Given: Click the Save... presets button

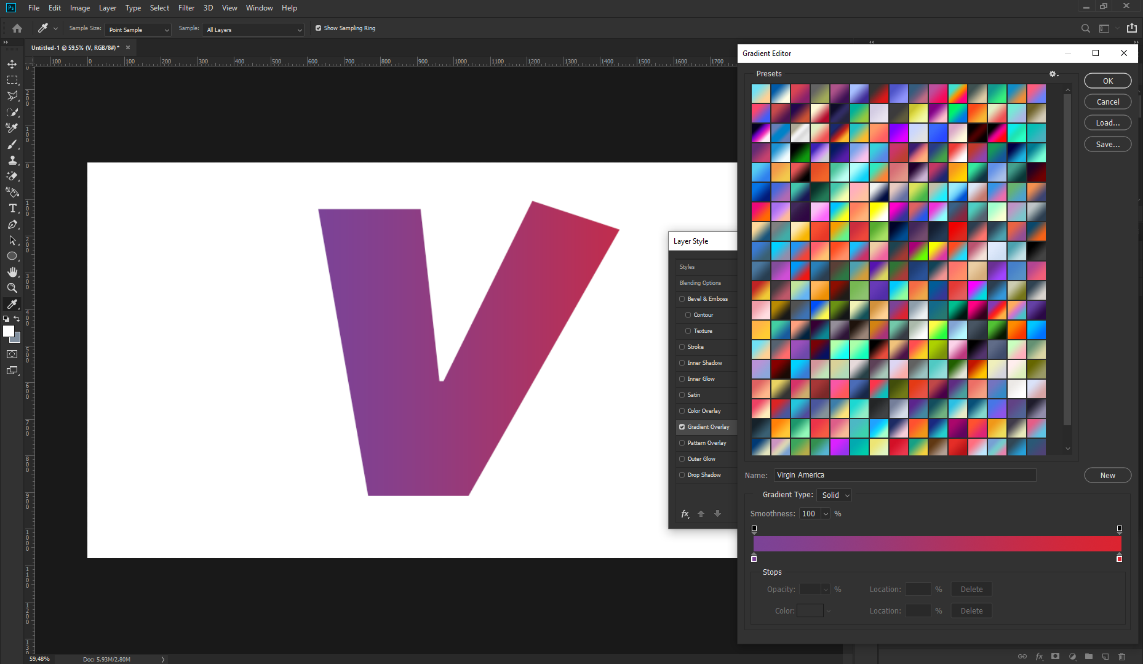Looking at the screenshot, I should (1108, 145).
